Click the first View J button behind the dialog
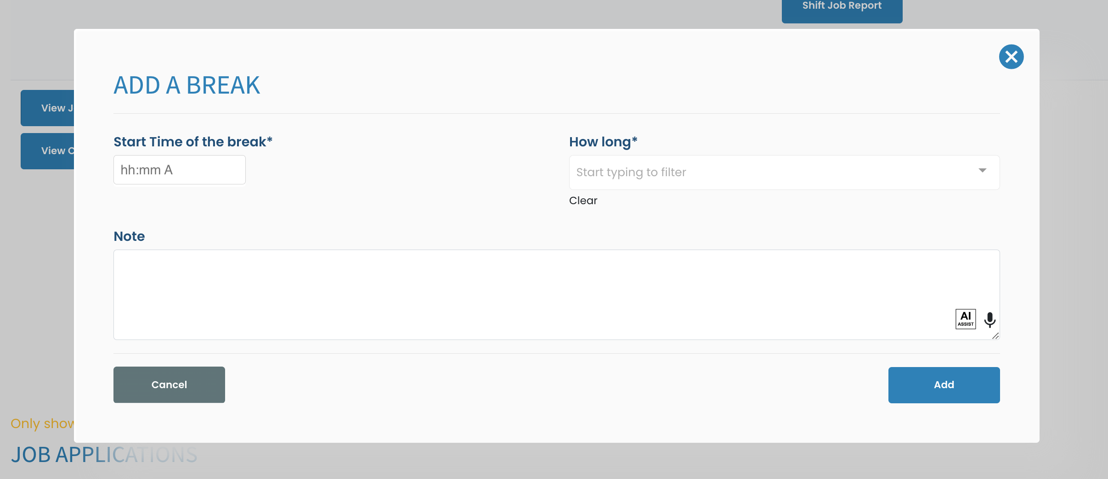This screenshot has width=1108, height=479. coord(47,108)
